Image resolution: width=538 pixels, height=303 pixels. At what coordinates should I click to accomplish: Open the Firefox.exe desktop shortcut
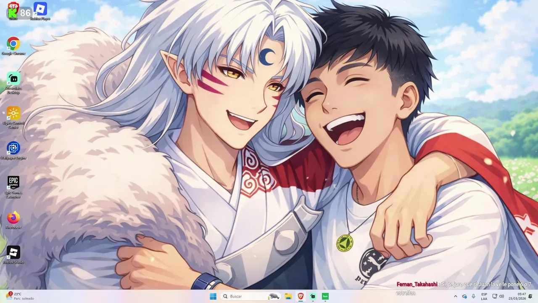click(13, 220)
